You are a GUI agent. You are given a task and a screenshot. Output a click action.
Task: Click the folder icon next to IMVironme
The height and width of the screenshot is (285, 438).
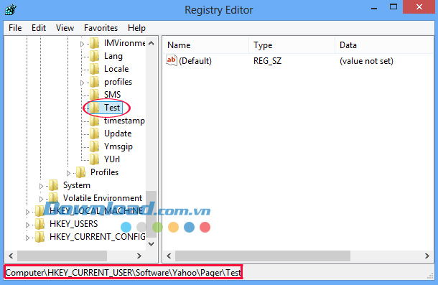pyautogui.click(x=94, y=43)
